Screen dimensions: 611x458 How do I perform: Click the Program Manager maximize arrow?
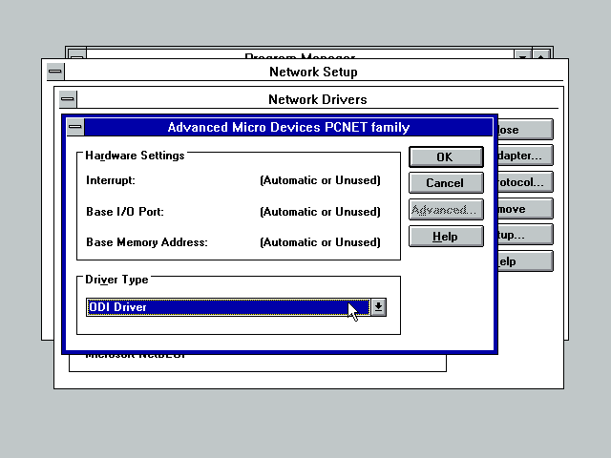click(x=541, y=54)
